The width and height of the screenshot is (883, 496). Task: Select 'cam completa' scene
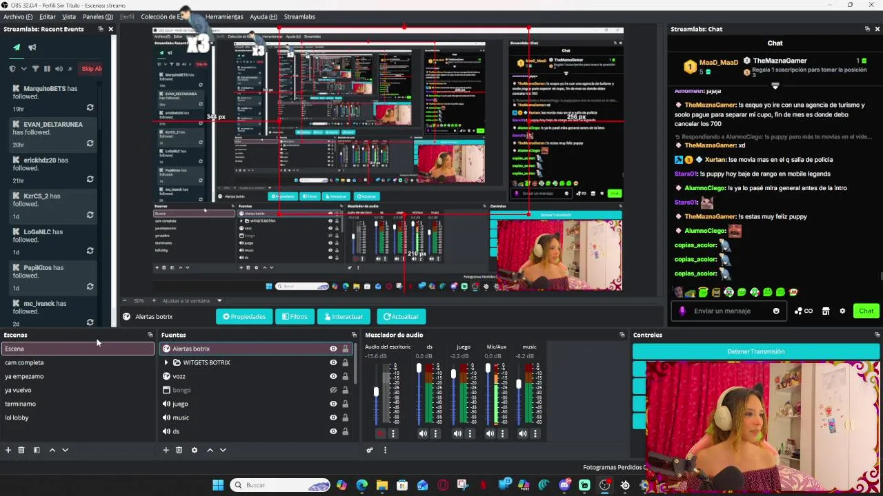click(77, 362)
